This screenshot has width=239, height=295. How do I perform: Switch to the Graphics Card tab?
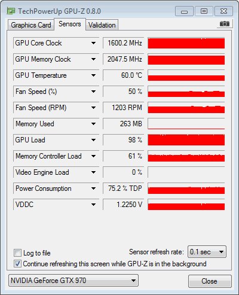click(31, 25)
